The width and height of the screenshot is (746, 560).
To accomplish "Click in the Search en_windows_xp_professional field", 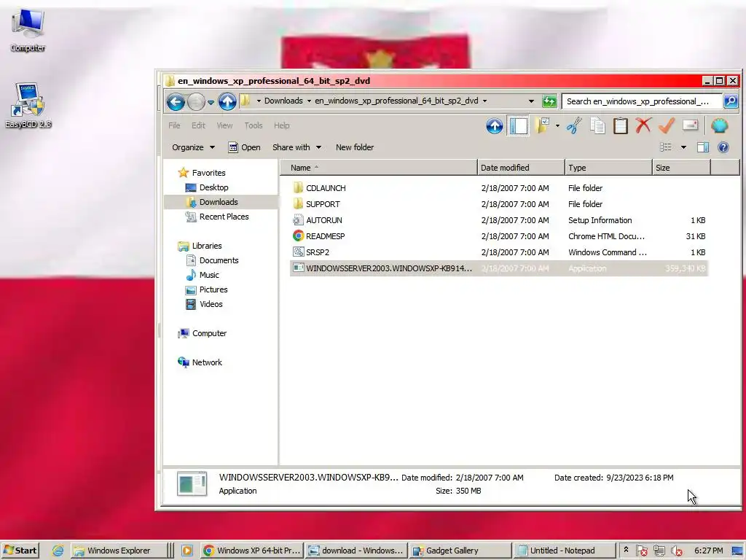I will (641, 101).
